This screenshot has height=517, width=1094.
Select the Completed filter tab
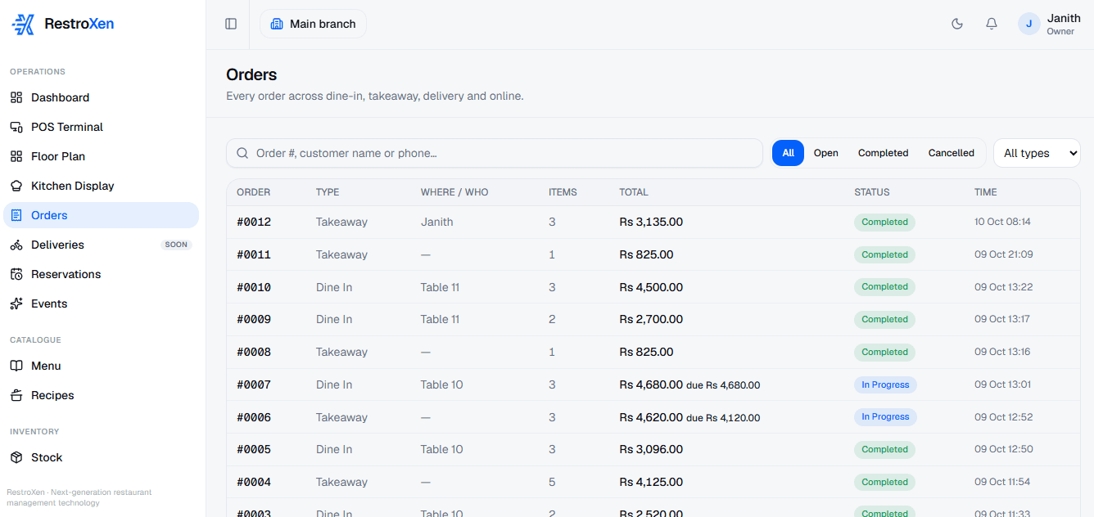coord(883,153)
